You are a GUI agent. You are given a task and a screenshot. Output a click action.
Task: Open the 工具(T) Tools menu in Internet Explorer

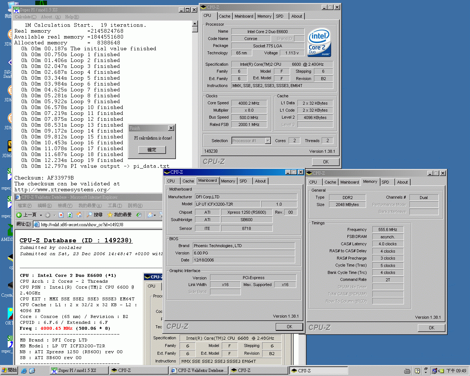pyautogui.click(x=115, y=206)
